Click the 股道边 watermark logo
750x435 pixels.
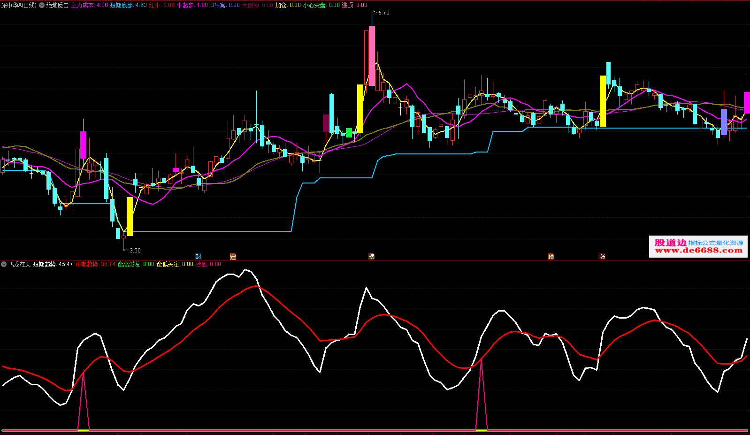(x=670, y=243)
